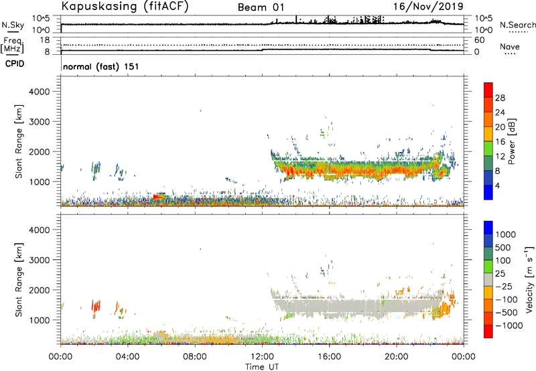536x371 pixels.
Task: Click the 'Time UT' axis label
Action: coord(262,367)
